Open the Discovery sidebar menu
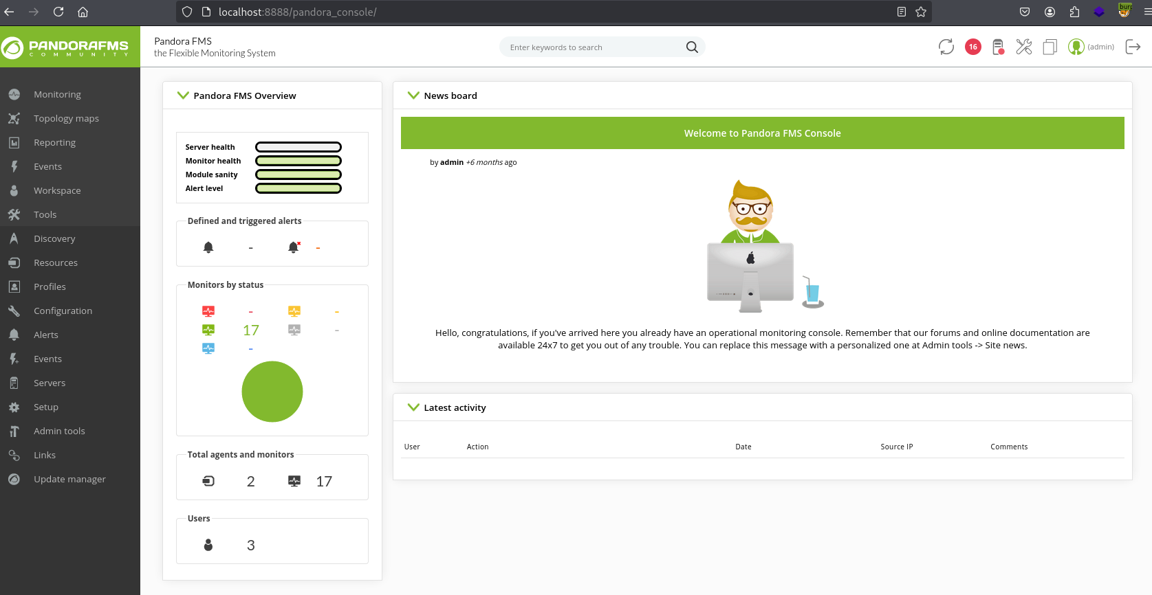The height and width of the screenshot is (595, 1152). pos(54,238)
